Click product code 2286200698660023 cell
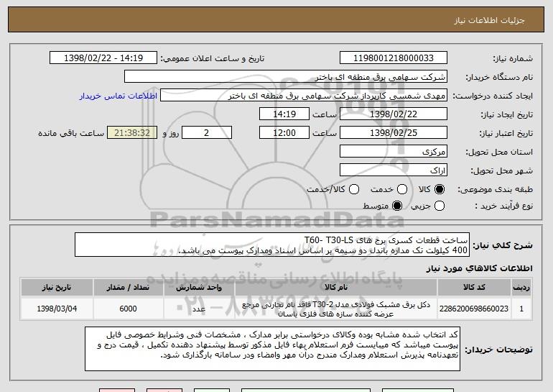 pos(474,309)
